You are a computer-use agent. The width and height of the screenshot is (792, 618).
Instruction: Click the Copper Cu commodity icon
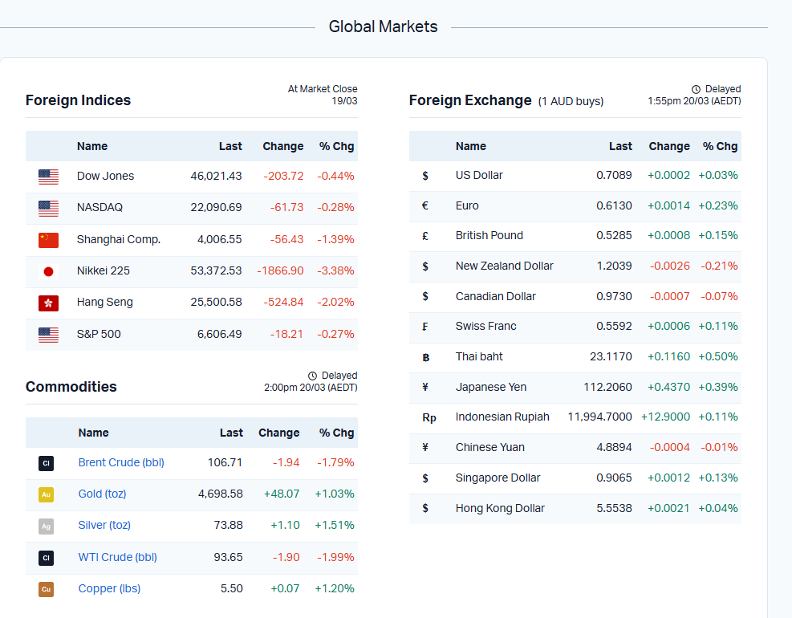pyautogui.click(x=46, y=589)
